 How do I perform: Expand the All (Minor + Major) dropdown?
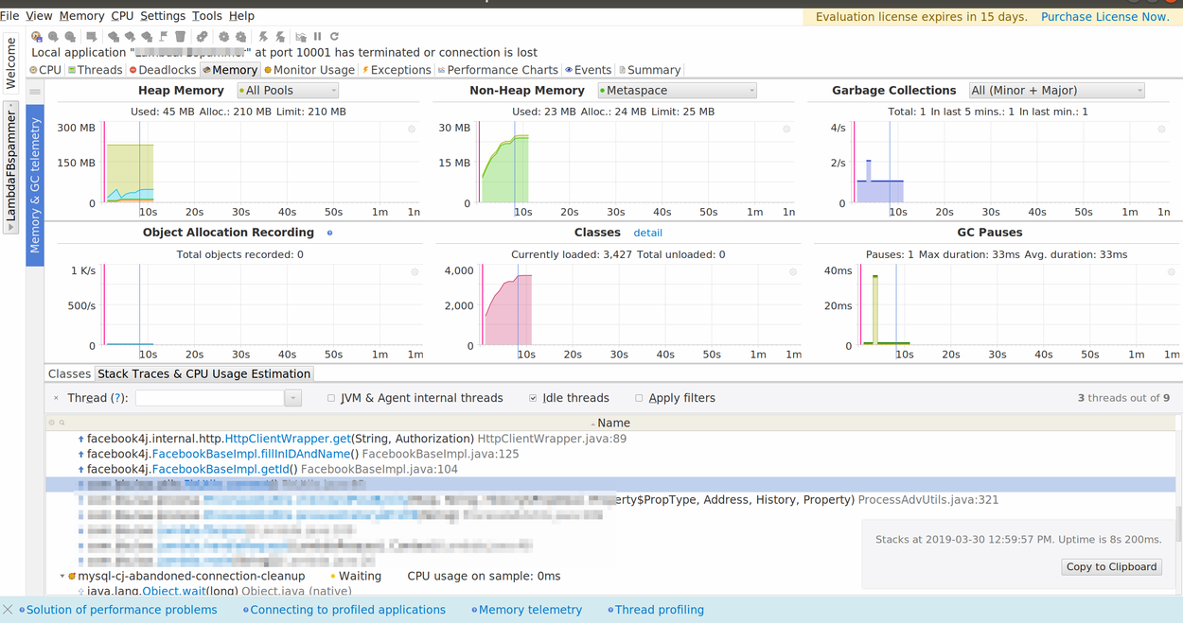(1056, 91)
